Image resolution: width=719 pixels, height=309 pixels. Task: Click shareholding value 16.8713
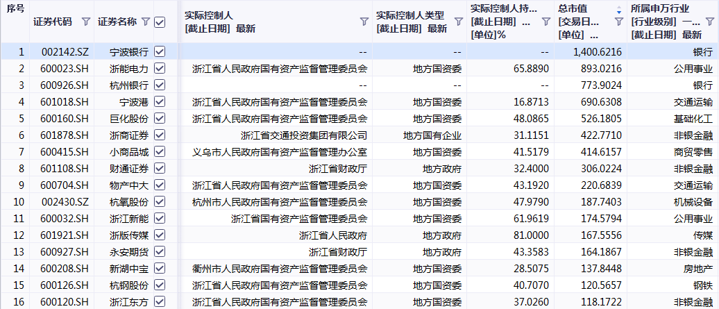pos(531,102)
